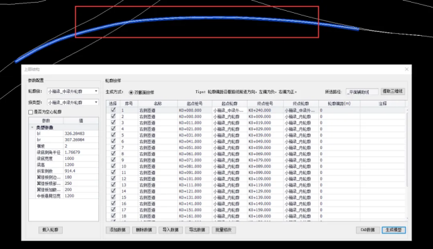Click the 导入数据 button
433x249 pixels.
click(171, 230)
